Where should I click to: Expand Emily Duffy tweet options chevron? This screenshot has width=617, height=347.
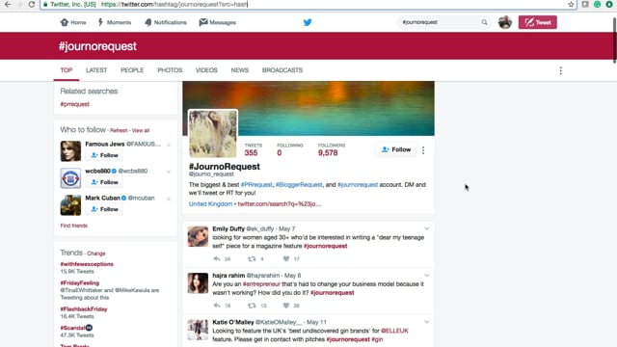tap(427, 228)
